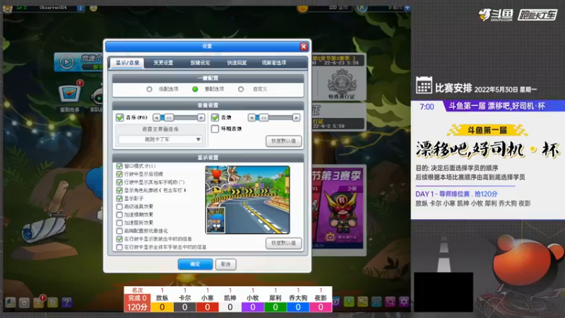Open the second settings tab 变更设置
The image size is (565, 318).
[x=163, y=63]
